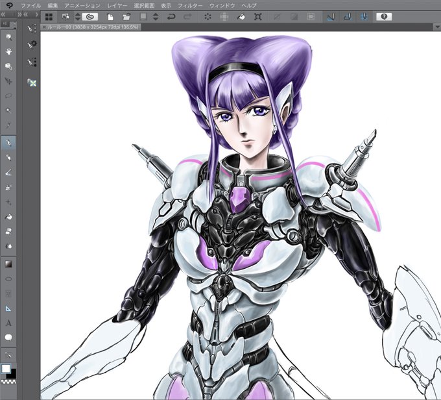
Task: Select the Gradient tool
Action: (8, 264)
